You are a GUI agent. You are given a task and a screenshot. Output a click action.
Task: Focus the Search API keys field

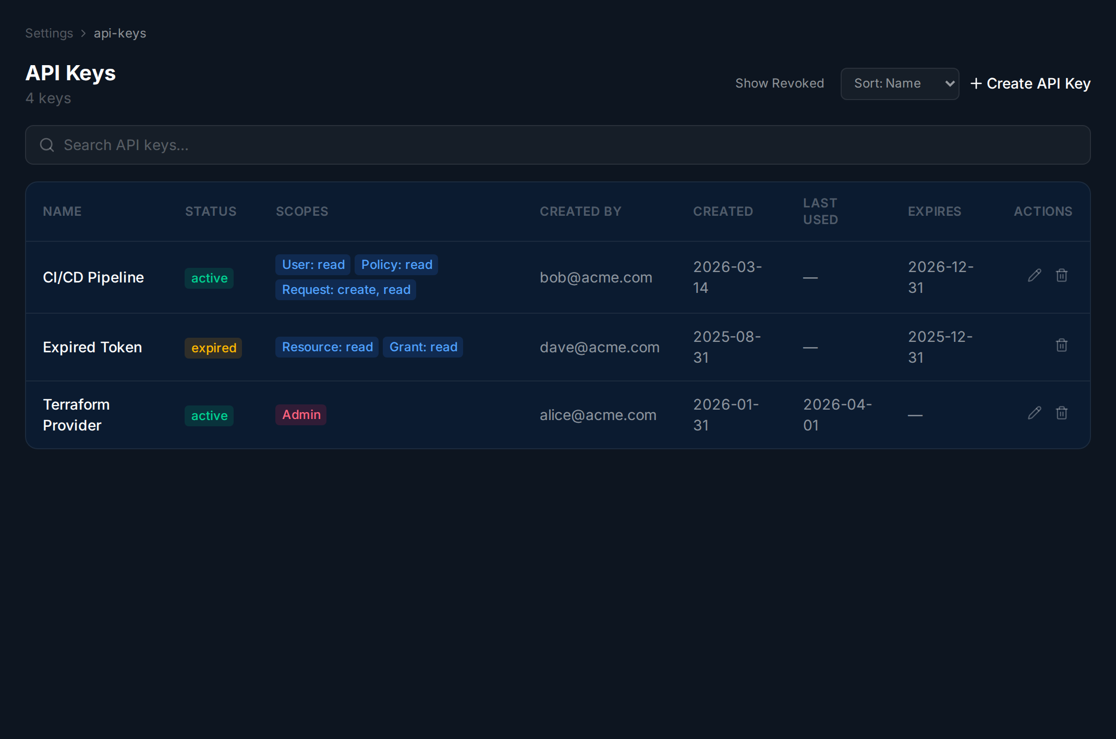(558, 145)
